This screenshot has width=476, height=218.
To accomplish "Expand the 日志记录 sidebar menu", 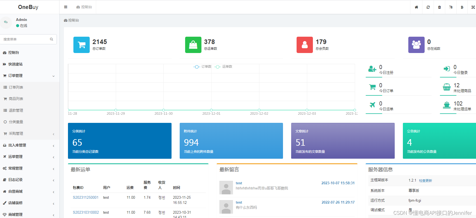I will (x=30, y=180).
